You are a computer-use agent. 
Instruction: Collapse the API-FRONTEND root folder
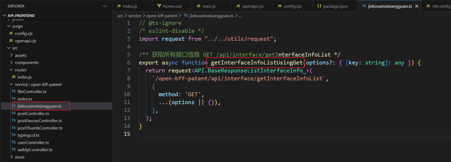5,16
